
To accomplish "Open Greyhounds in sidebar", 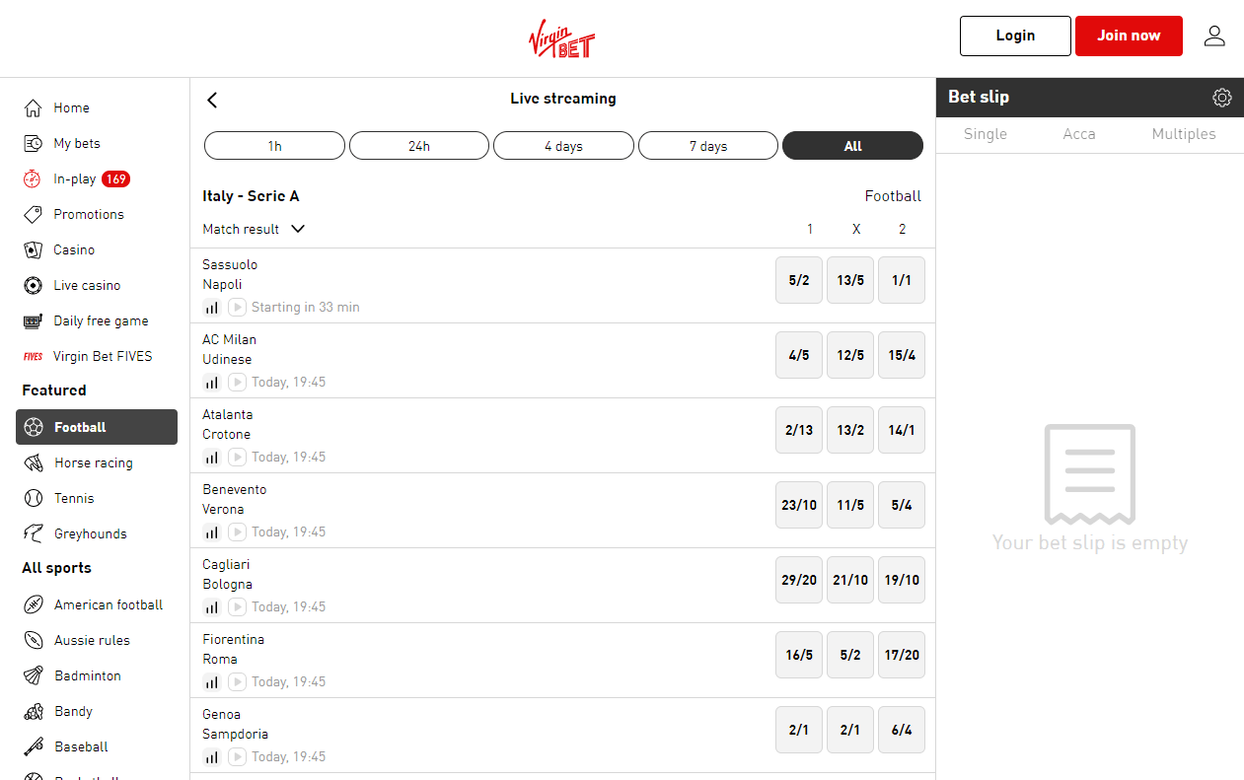I will [x=90, y=533].
